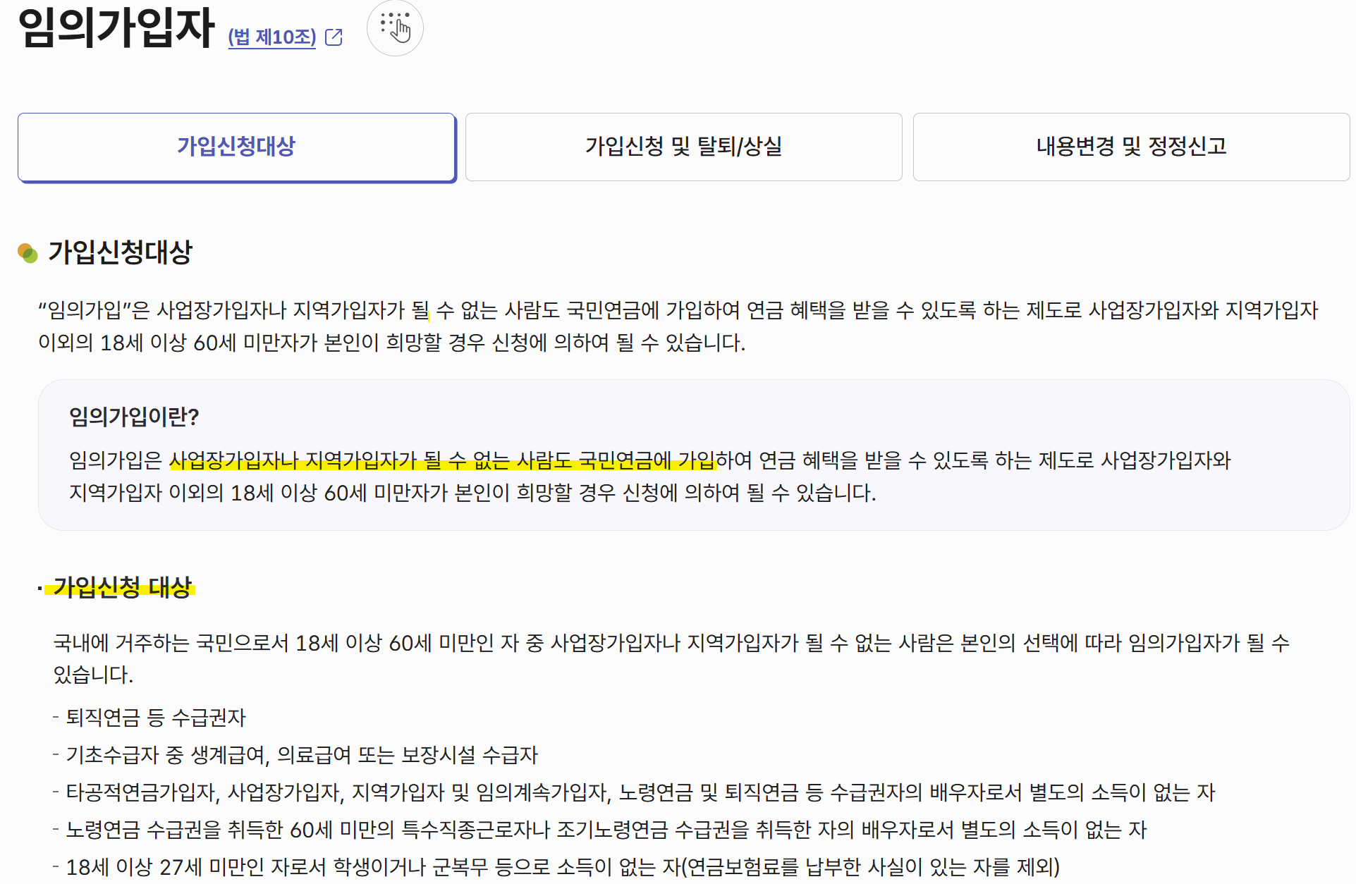Click the list item 퇴직연금 등 수급권자
The height and width of the screenshot is (884, 1356).
tap(155, 718)
